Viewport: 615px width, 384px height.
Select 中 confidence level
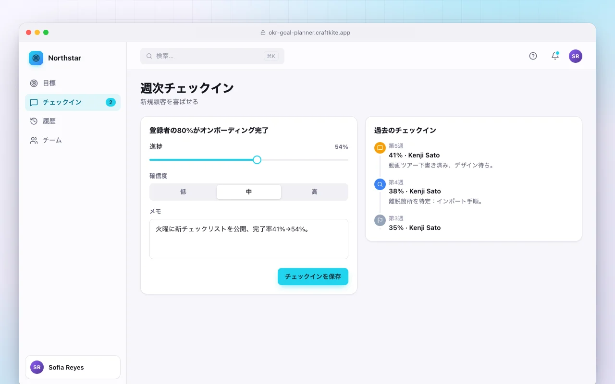[249, 192]
